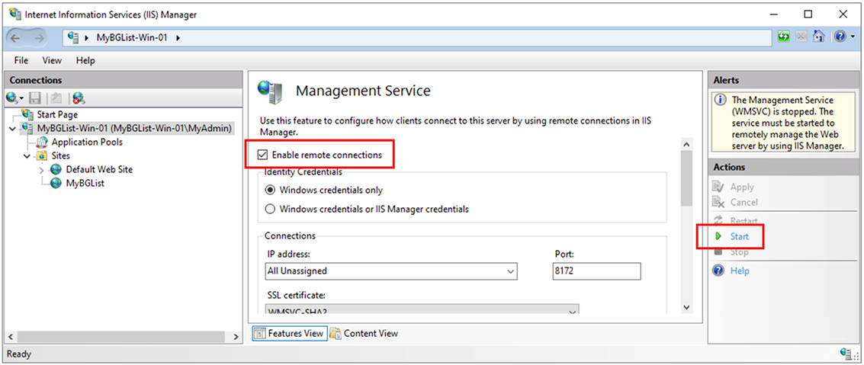This screenshot has height=365, width=864.
Task: Click the IIS Manager title bar icon
Action: click(15, 13)
